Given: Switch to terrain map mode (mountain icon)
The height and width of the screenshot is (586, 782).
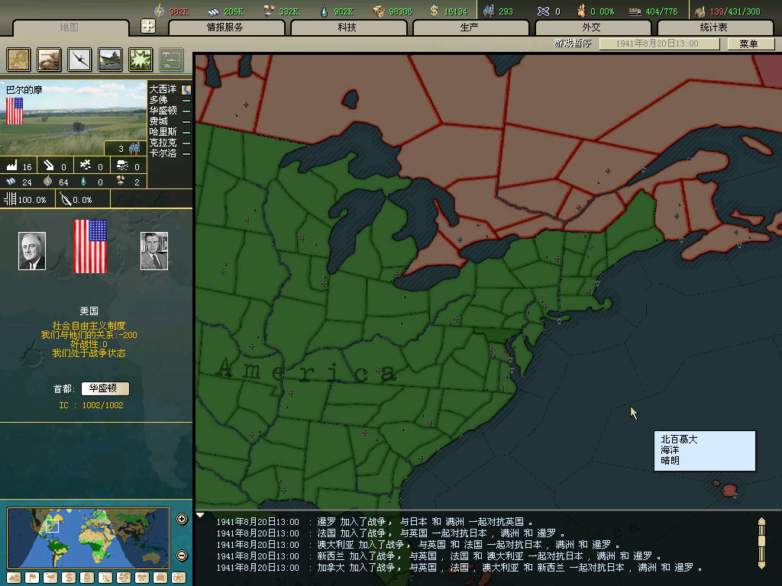Looking at the screenshot, I should (14, 578).
